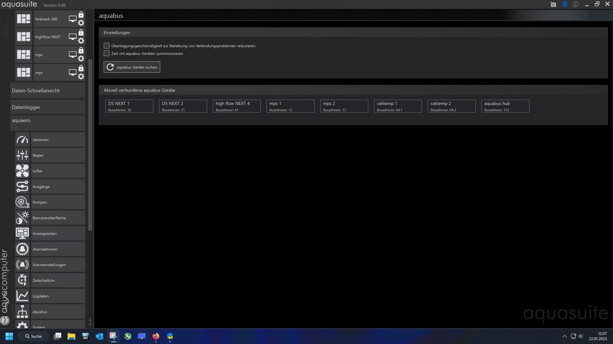Image resolution: width=613 pixels, height=344 pixels.
Task: Select the aquabus hub device card
Action: point(505,106)
